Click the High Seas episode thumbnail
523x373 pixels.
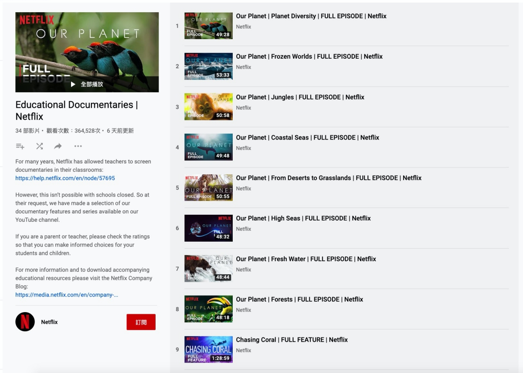click(x=208, y=228)
